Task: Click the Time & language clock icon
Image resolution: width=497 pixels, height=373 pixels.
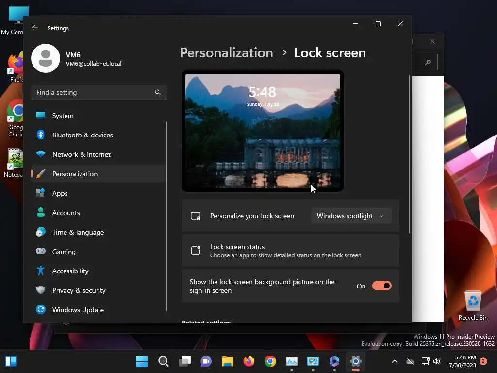Action: pyautogui.click(x=41, y=232)
